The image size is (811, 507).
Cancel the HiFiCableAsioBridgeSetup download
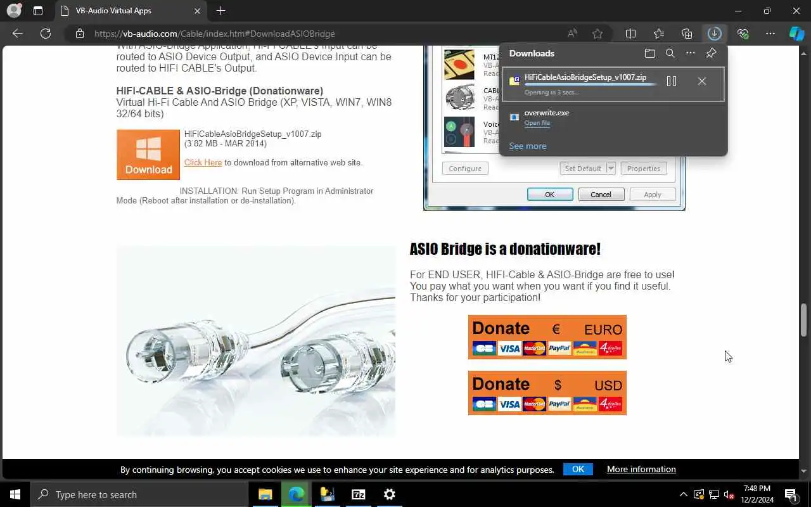701,81
